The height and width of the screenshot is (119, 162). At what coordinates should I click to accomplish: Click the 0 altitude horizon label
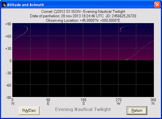click(10, 61)
